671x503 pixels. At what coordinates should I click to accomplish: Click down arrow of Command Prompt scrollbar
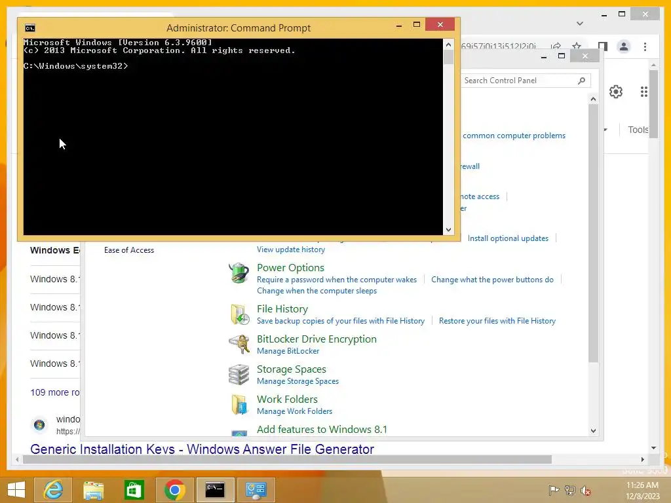(448, 230)
